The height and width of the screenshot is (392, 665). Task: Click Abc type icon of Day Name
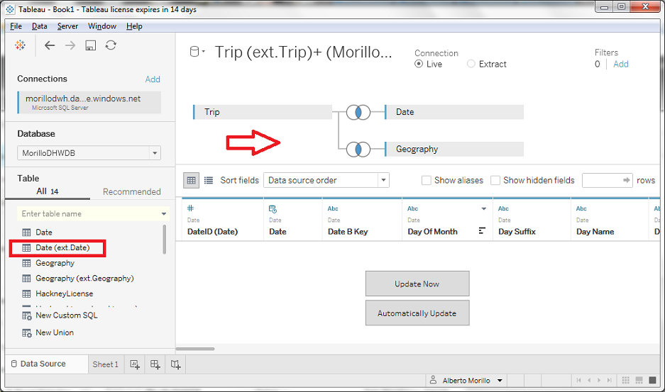coord(581,208)
